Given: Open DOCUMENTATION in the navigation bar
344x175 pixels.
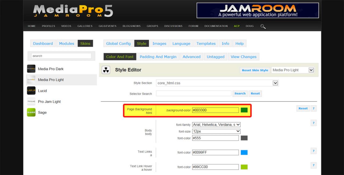Looking at the screenshot, I should coord(216,26).
